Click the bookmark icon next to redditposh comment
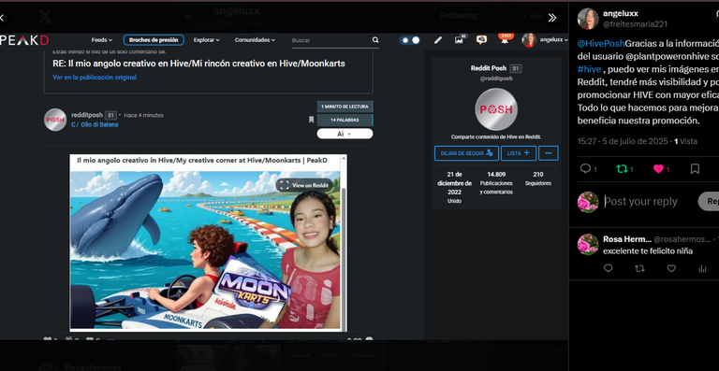The height and width of the screenshot is (371, 719). tap(311, 120)
